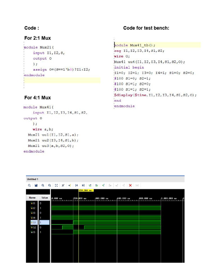The width and height of the screenshot is (207, 277).
Task: Click the Name column header
Action: point(32,198)
